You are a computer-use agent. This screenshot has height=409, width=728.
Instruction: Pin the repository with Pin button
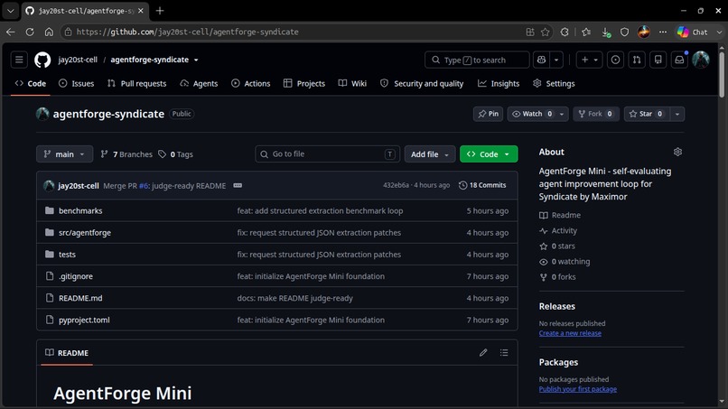(x=488, y=114)
